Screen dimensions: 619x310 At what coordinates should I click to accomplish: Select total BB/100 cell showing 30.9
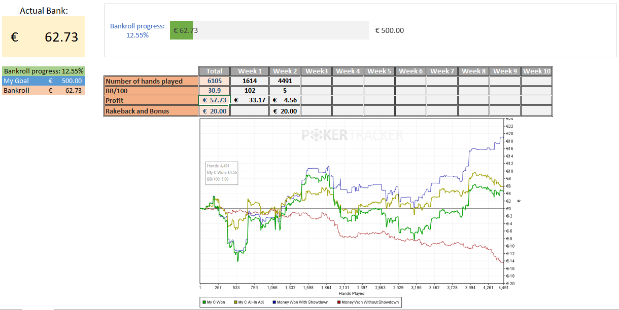214,91
